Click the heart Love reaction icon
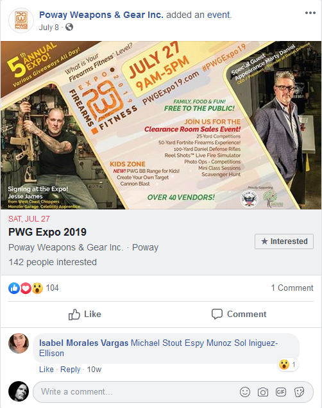The width and height of the screenshot is (322, 408). pyautogui.click(x=26, y=288)
